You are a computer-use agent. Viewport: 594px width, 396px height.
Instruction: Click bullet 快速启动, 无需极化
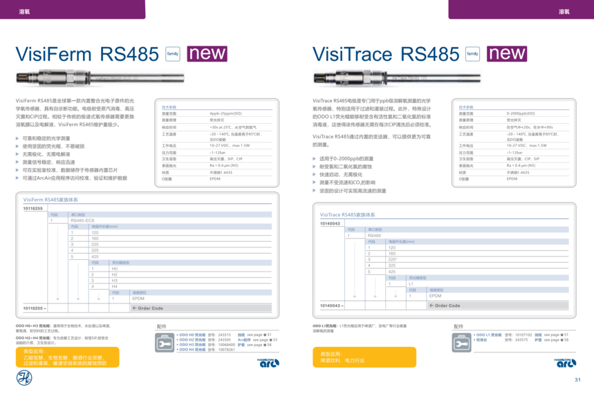(x=341, y=175)
